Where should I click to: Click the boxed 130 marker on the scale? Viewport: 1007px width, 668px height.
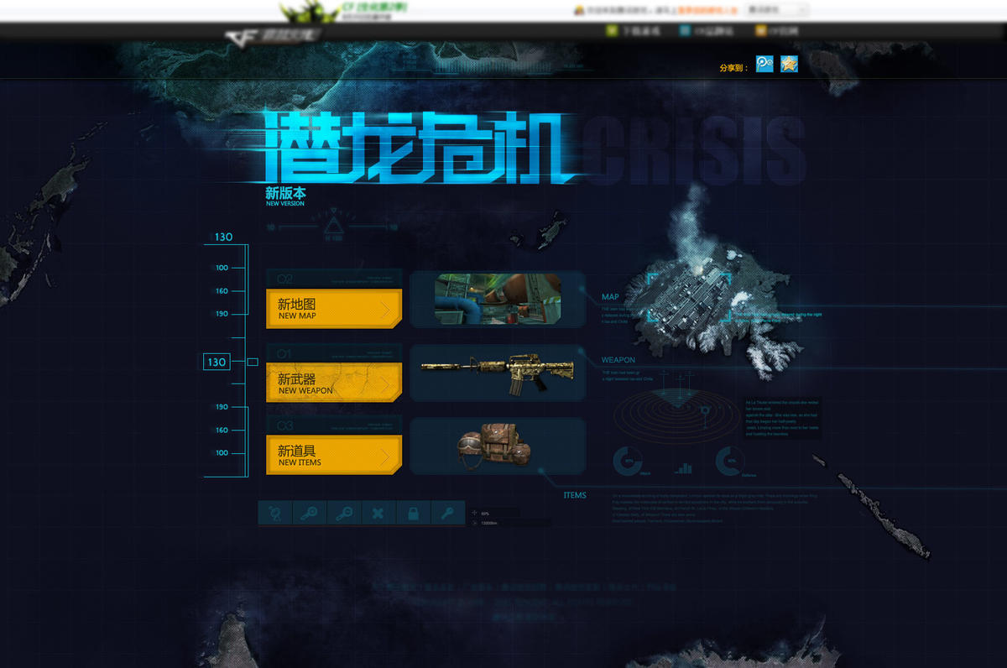click(x=217, y=362)
